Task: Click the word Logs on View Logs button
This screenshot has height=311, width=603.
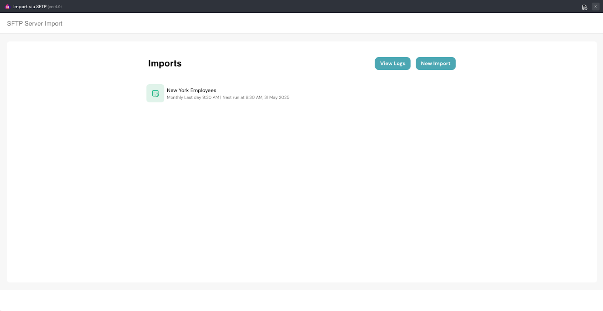Action: 399,64
